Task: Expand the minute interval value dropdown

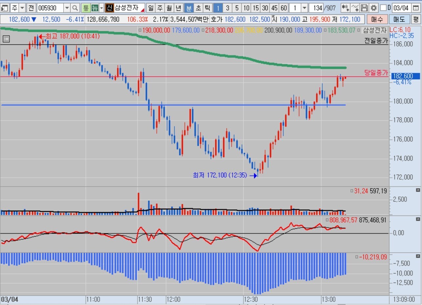Action: click(x=304, y=8)
